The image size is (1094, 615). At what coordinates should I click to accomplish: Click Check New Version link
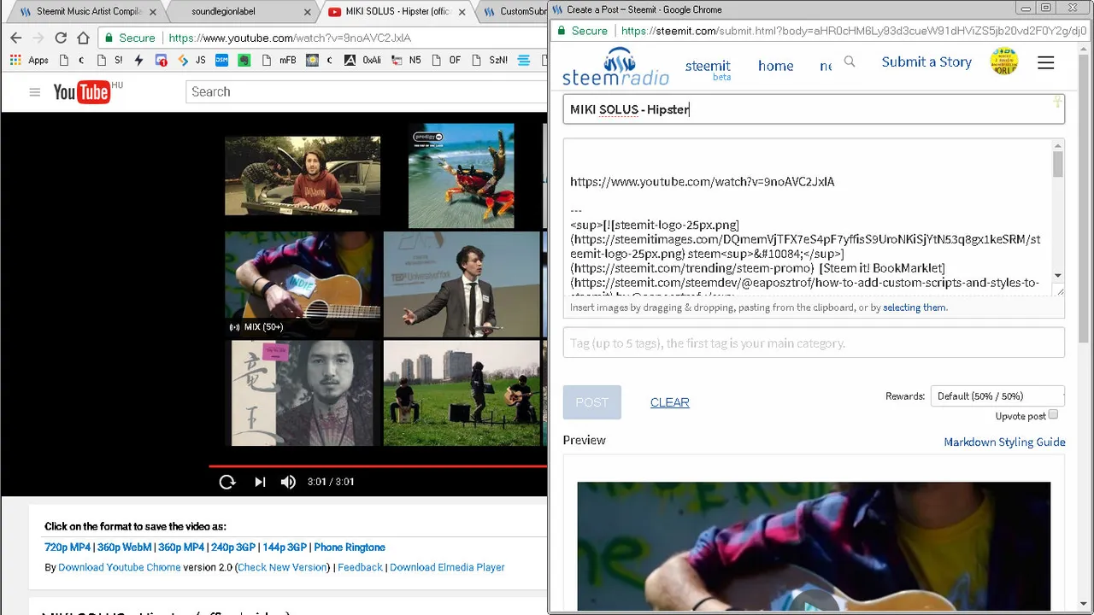[x=283, y=567]
